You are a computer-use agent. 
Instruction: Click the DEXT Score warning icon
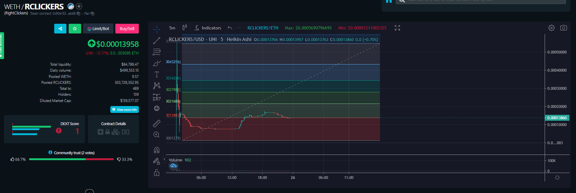pyautogui.click(x=59, y=130)
